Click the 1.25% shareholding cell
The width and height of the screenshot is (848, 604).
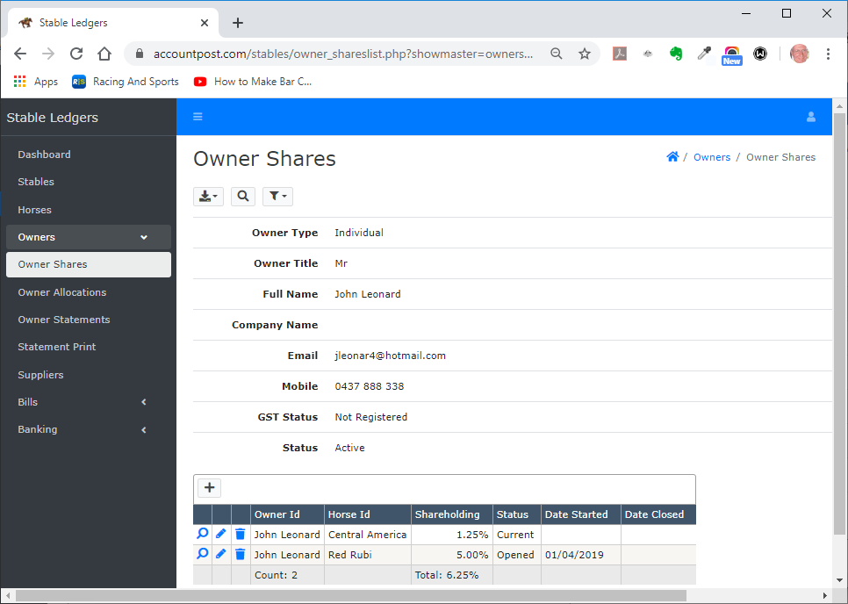click(451, 535)
